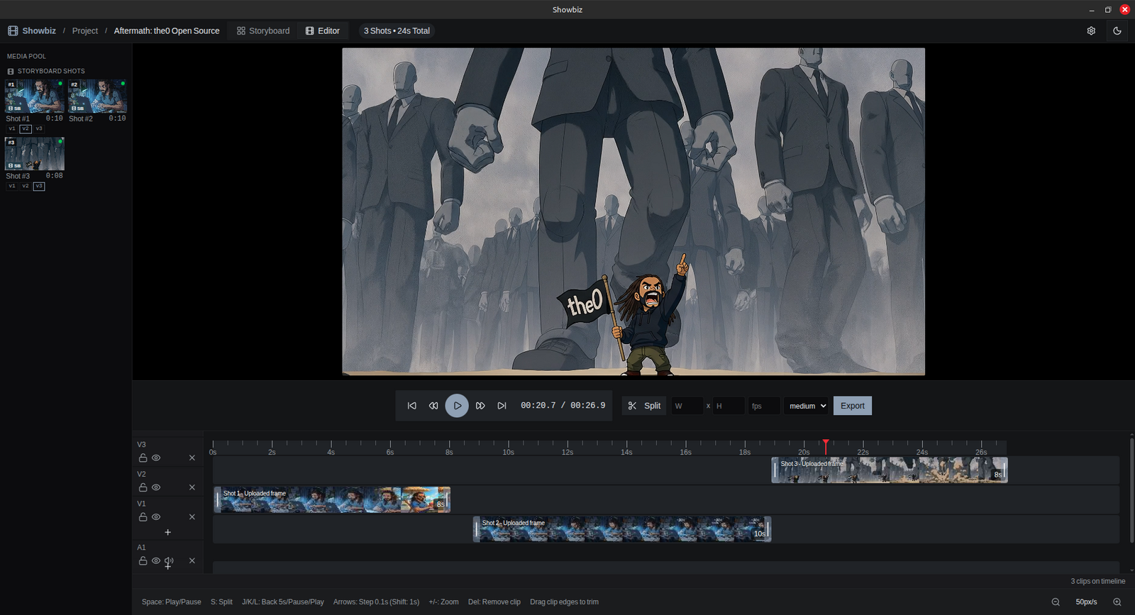The image size is (1135, 615).
Task: Remove track V3 with its X
Action: [x=192, y=458]
